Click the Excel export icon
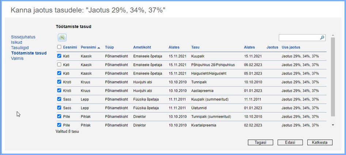Viewport: 346px width, 155px height. pos(62,37)
